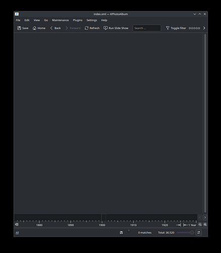221x253 pixels.
Task: Clear the date bar selection icon
Action: click(17, 224)
